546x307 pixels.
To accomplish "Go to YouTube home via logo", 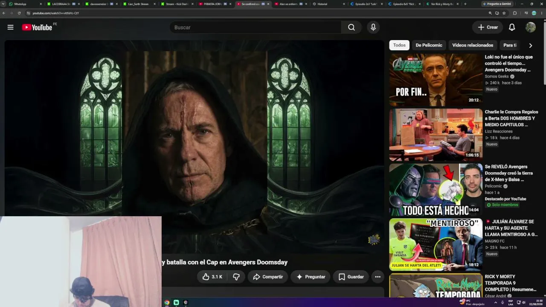I will point(37,27).
